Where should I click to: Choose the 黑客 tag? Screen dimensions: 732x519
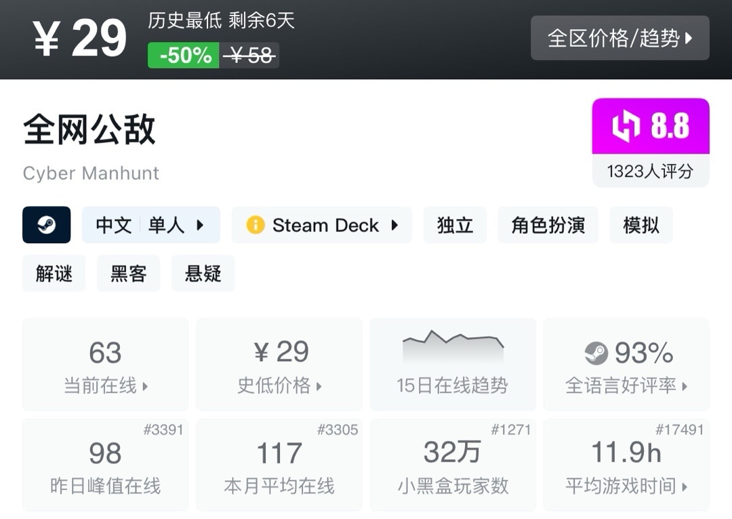pyautogui.click(x=128, y=274)
